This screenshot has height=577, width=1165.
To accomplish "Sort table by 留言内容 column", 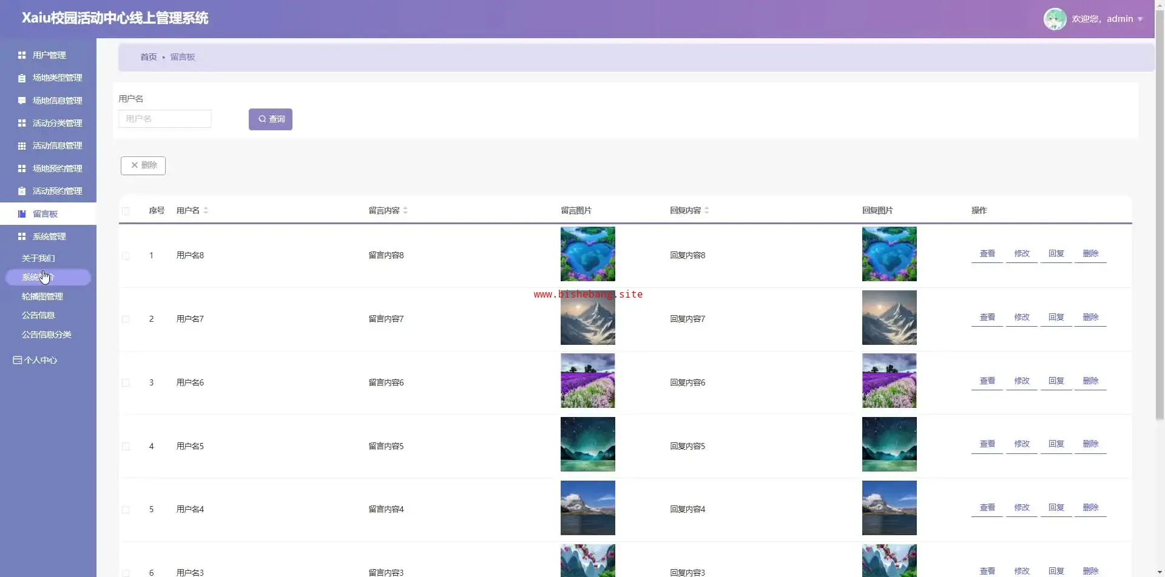I will (405, 211).
